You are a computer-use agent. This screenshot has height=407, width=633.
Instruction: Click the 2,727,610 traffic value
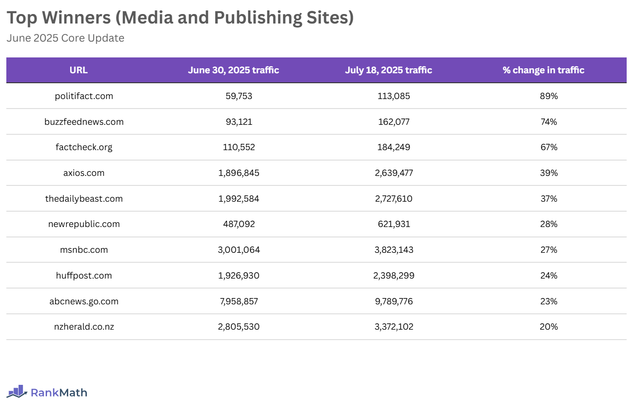394,199
